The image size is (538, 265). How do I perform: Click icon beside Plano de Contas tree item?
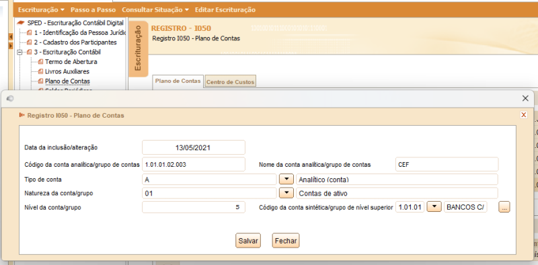41,81
